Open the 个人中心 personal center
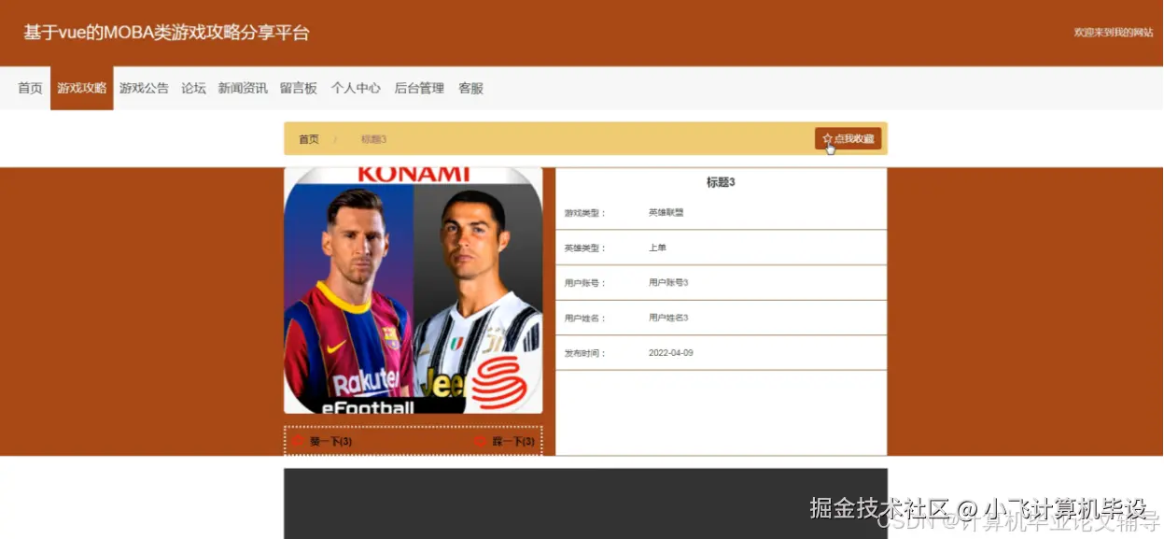This screenshot has height=539, width=1164. [356, 88]
